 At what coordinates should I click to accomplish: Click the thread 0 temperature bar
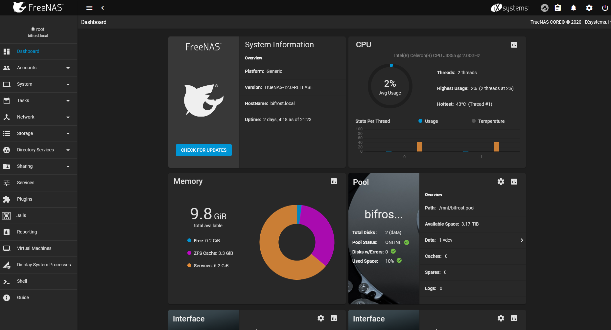[x=420, y=147]
